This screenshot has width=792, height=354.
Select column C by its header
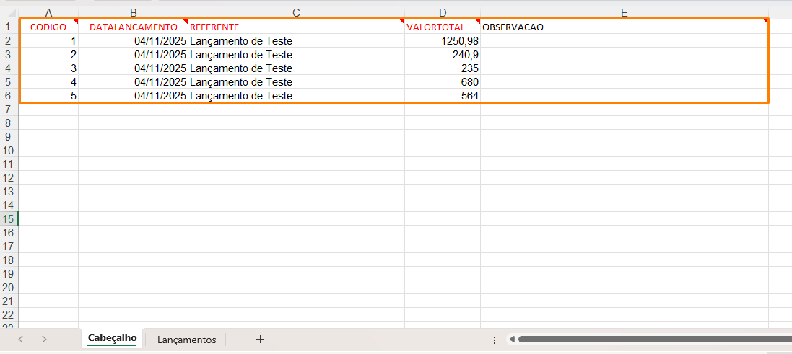[296, 12]
